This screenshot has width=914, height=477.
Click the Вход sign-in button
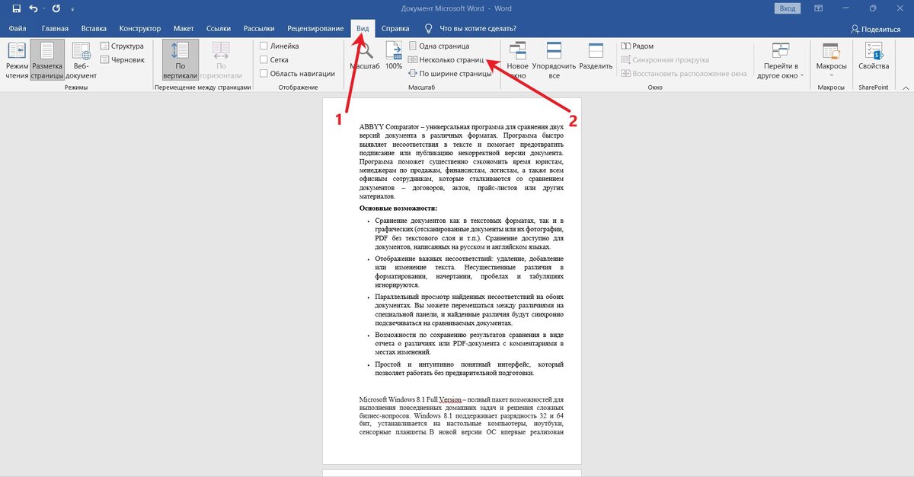[x=787, y=8]
